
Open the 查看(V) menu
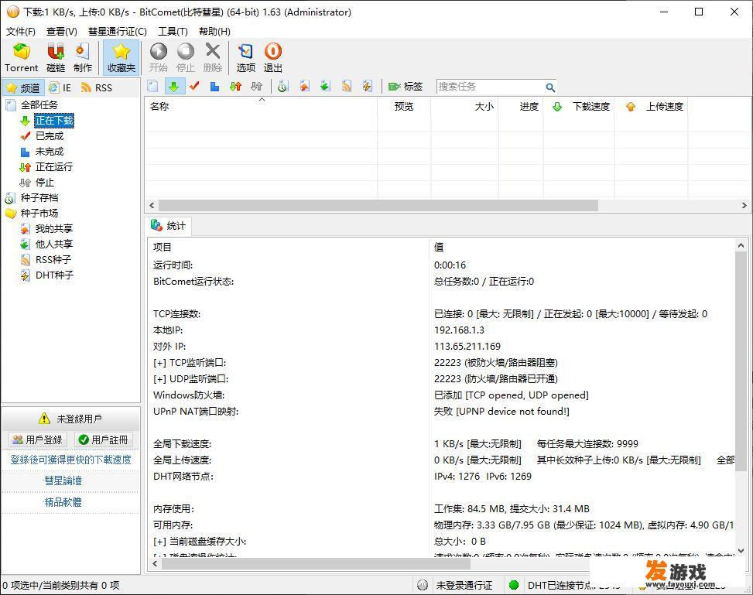(x=61, y=32)
